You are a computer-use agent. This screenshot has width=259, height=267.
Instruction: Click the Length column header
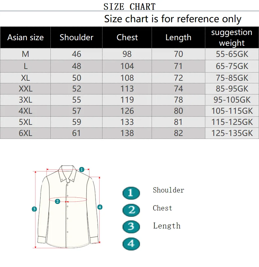tap(178, 37)
